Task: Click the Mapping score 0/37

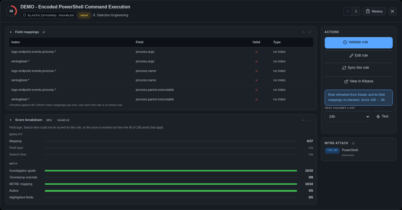Action: click(x=310, y=141)
